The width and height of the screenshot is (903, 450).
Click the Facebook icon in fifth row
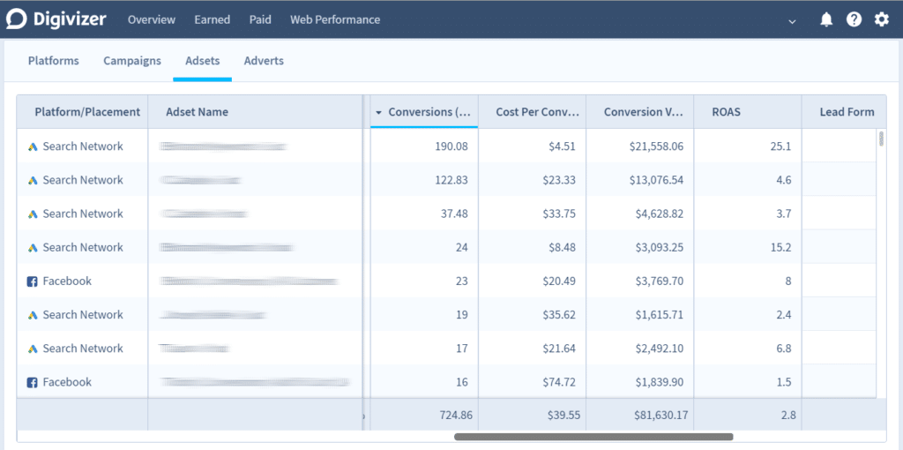click(33, 281)
